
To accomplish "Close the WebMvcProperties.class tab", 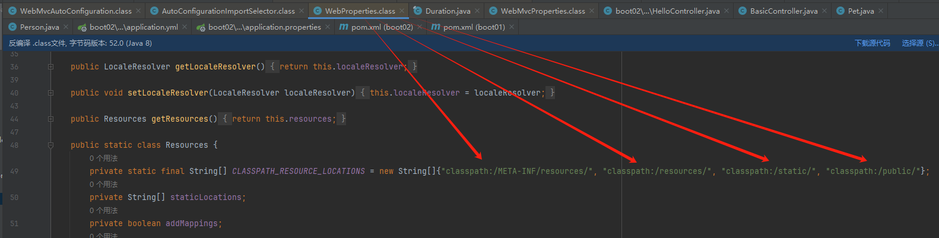I will [592, 11].
